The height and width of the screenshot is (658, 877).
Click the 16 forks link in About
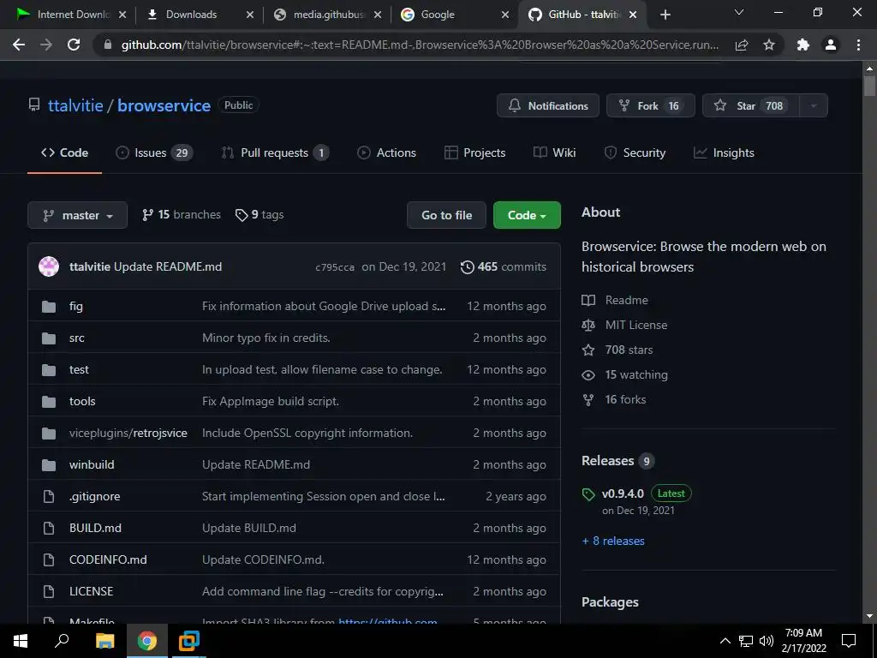click(x=614, y=400)
